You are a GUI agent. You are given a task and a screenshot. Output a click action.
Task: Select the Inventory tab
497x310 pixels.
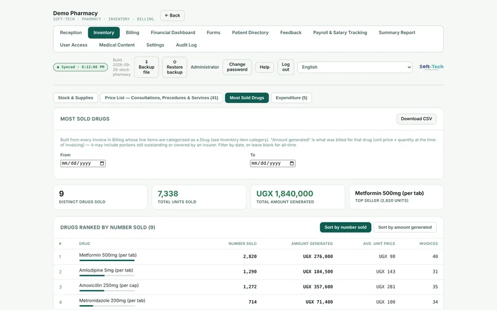(x=104, y=33)
